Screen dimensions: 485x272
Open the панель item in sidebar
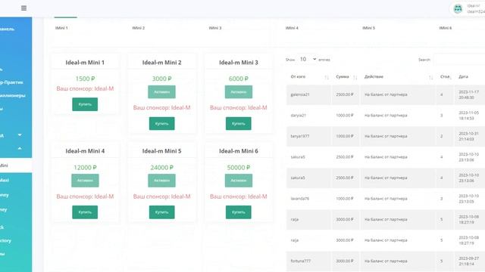coord(8,29)
